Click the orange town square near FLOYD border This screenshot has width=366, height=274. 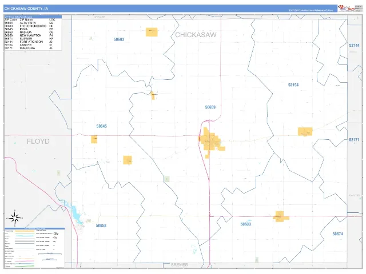click(x=94, y=139)
